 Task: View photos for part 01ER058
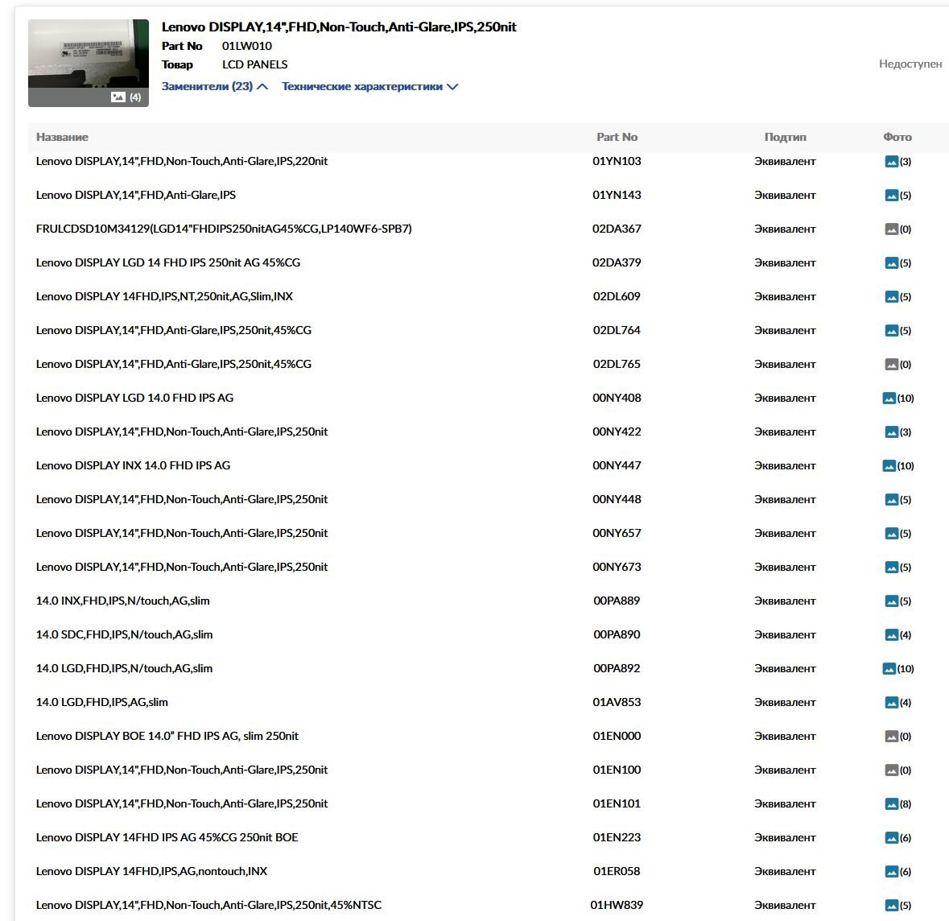(891, 872)
